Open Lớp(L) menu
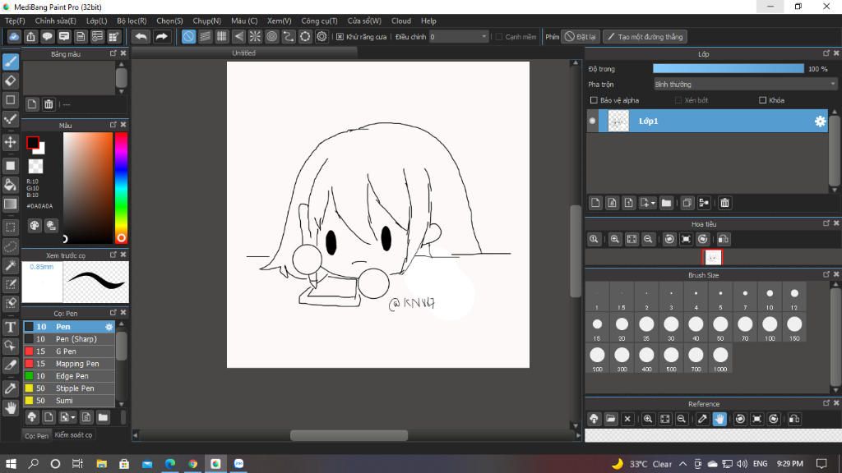 tap(97, 21)
